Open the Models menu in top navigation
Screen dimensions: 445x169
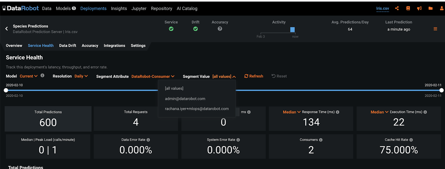pyautogui.click(x=63, y=8)
